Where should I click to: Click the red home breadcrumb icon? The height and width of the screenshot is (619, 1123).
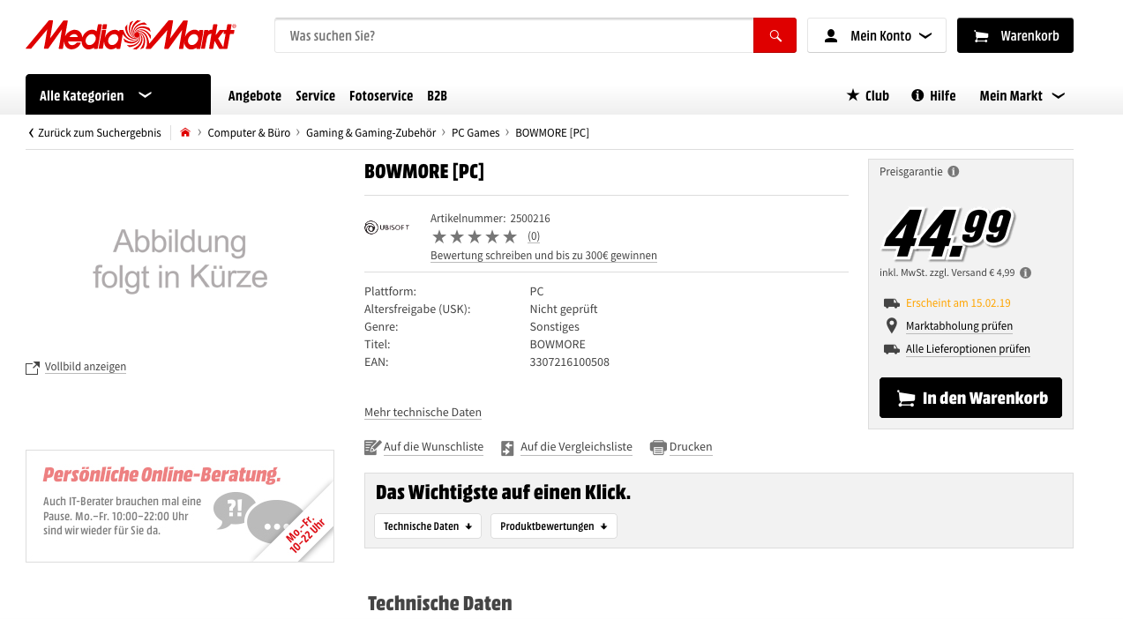185,133
